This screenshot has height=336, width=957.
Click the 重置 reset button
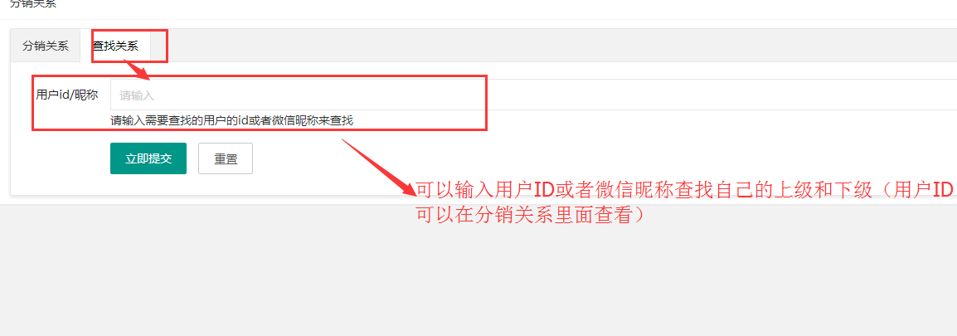point(226,158)
